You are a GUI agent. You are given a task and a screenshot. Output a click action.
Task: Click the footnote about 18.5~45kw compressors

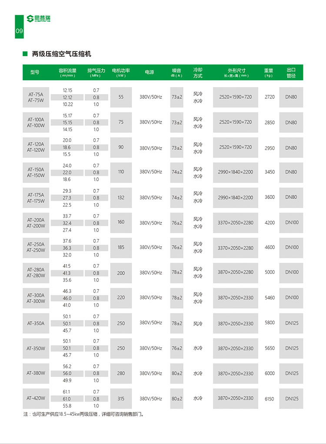pyautogui.click(x=83, y=414)
